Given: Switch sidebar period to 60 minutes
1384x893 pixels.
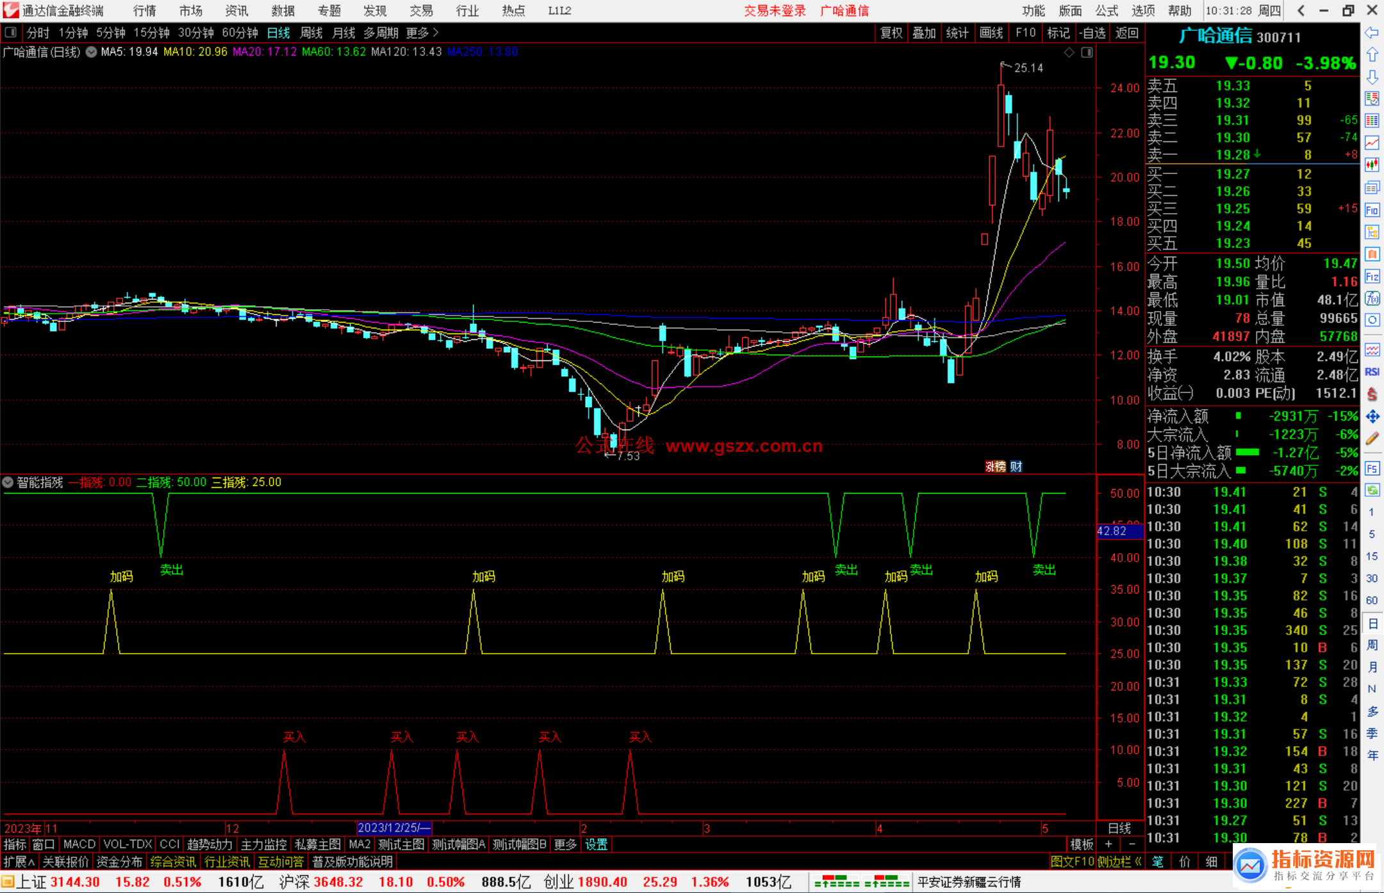Looking at the screenshot, I should [x=1371, y=600].
